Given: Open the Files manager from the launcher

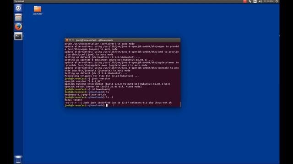Looking at the screenshot, I should [18, 17].
